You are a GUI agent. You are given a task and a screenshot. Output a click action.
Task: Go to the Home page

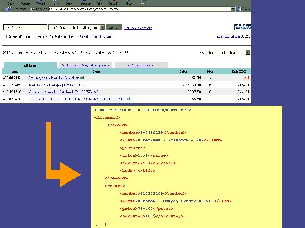(x=55, y=3)
